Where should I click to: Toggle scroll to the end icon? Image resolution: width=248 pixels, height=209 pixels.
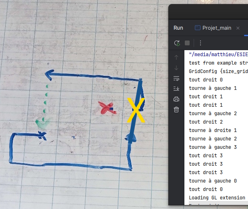pyautogui.click(x=176, y=89)
